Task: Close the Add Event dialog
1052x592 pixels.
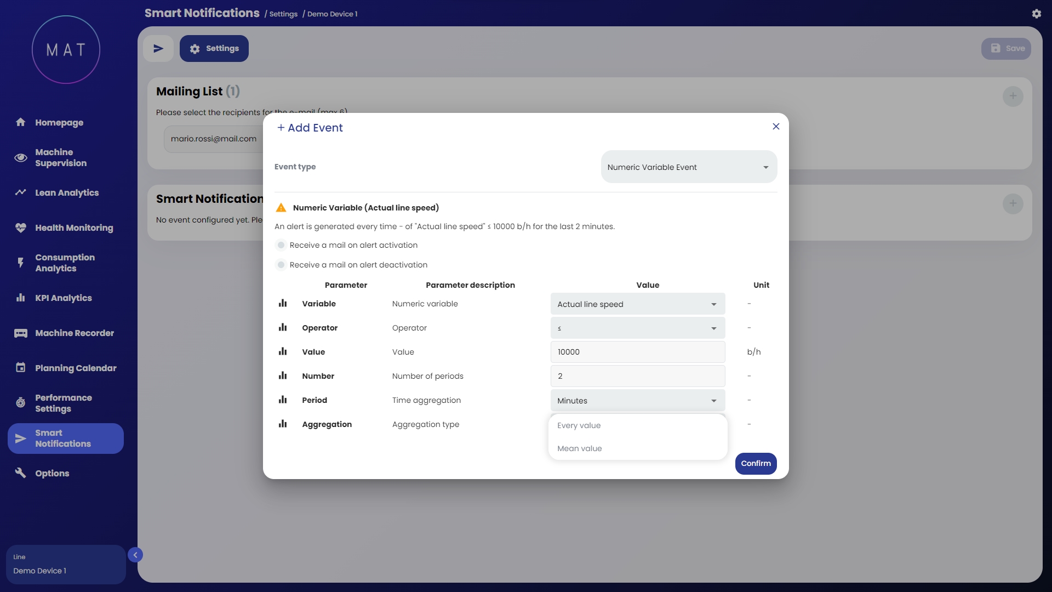Action: click(x=776, y=127)
